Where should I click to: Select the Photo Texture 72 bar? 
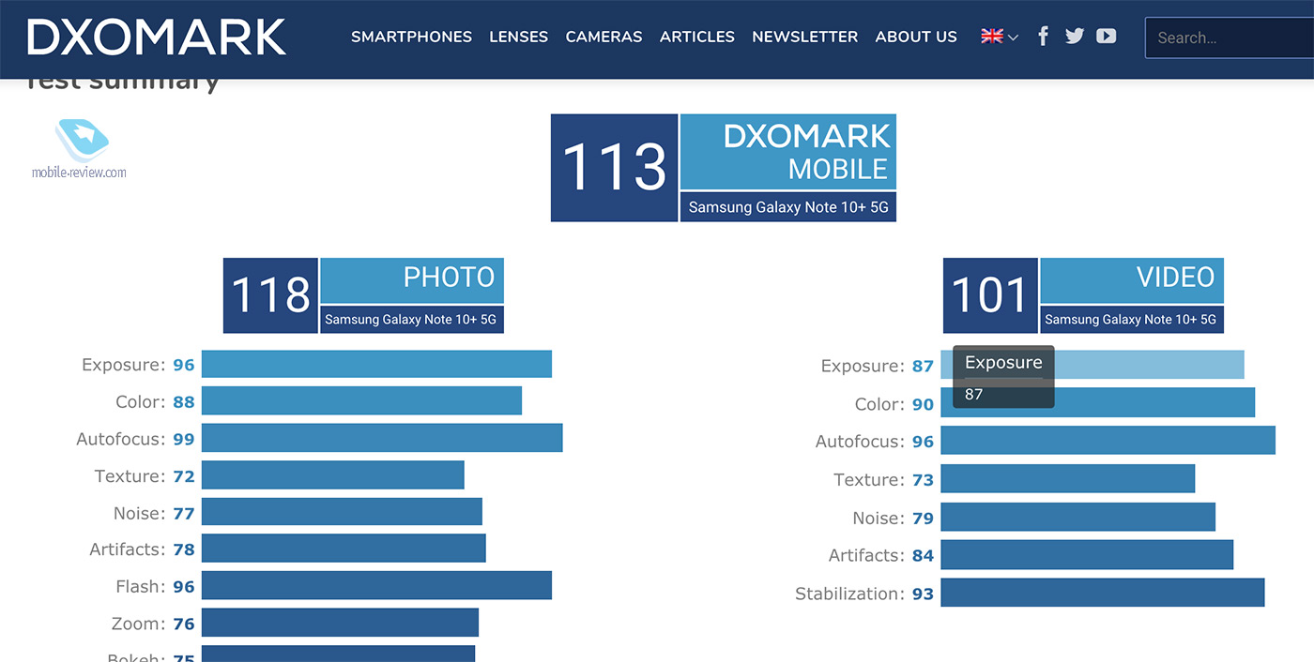click(333, 475)
